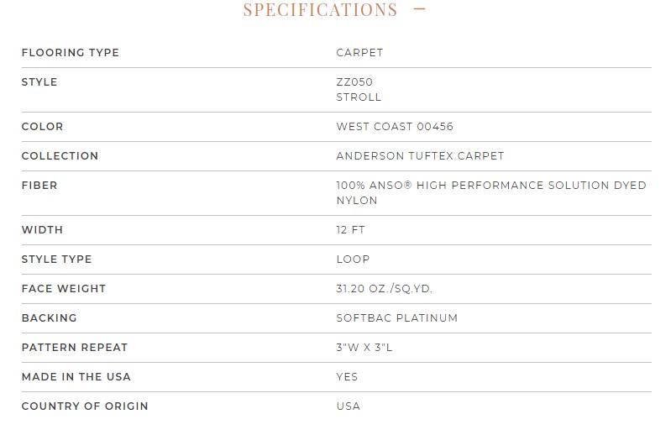The height and width of the screenshot is (430, 671).
Task: Select the USA country of origin value
Action: (349, 406)
